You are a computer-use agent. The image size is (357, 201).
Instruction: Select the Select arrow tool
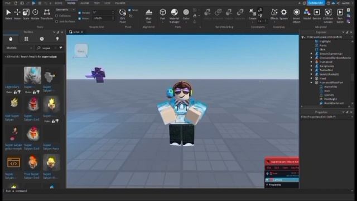[8, 14]
